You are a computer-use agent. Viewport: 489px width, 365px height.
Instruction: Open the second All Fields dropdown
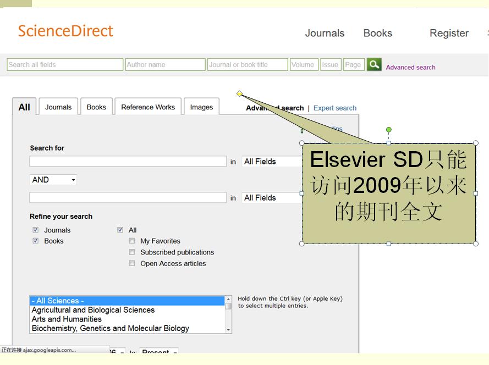(272, 198)
